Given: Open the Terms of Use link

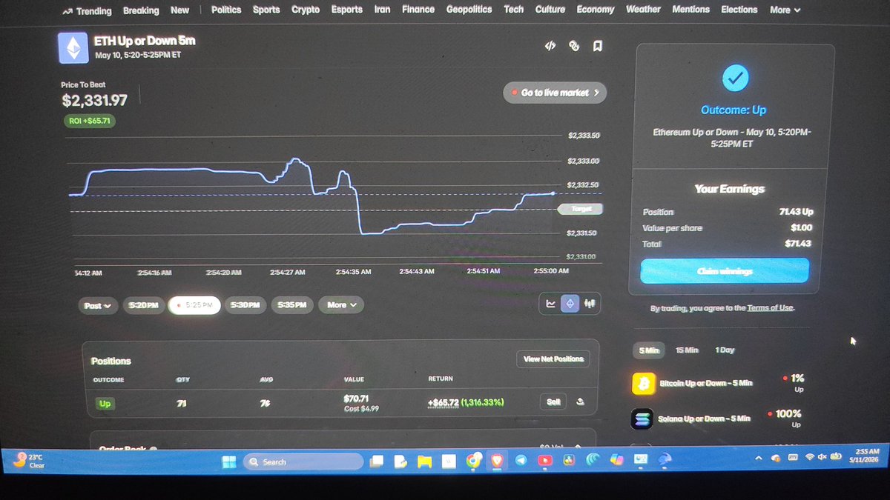Looking at the screenshot, I should 771,307.
